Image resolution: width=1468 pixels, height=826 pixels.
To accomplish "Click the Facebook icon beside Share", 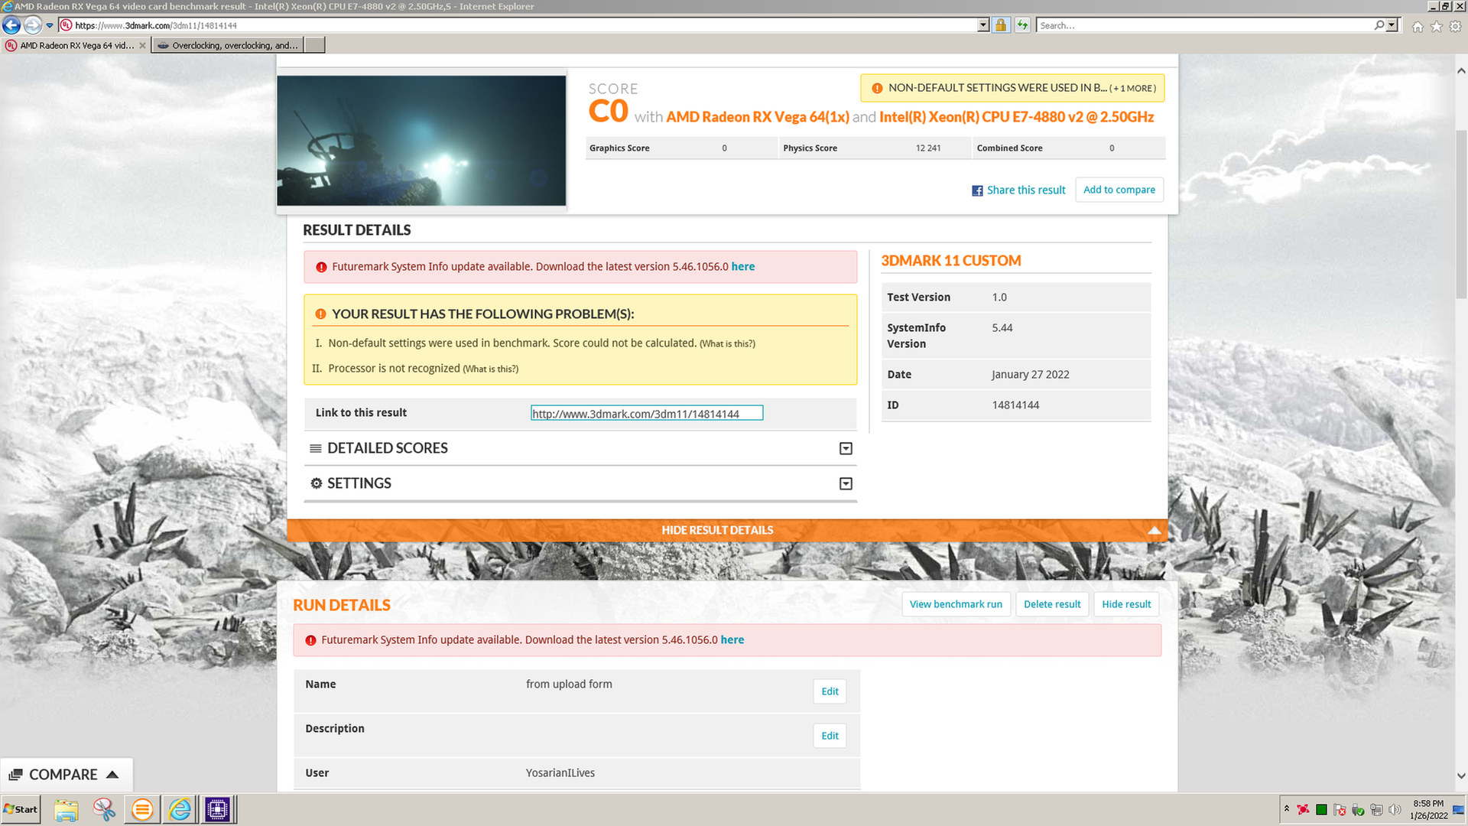I will point(977,190).
